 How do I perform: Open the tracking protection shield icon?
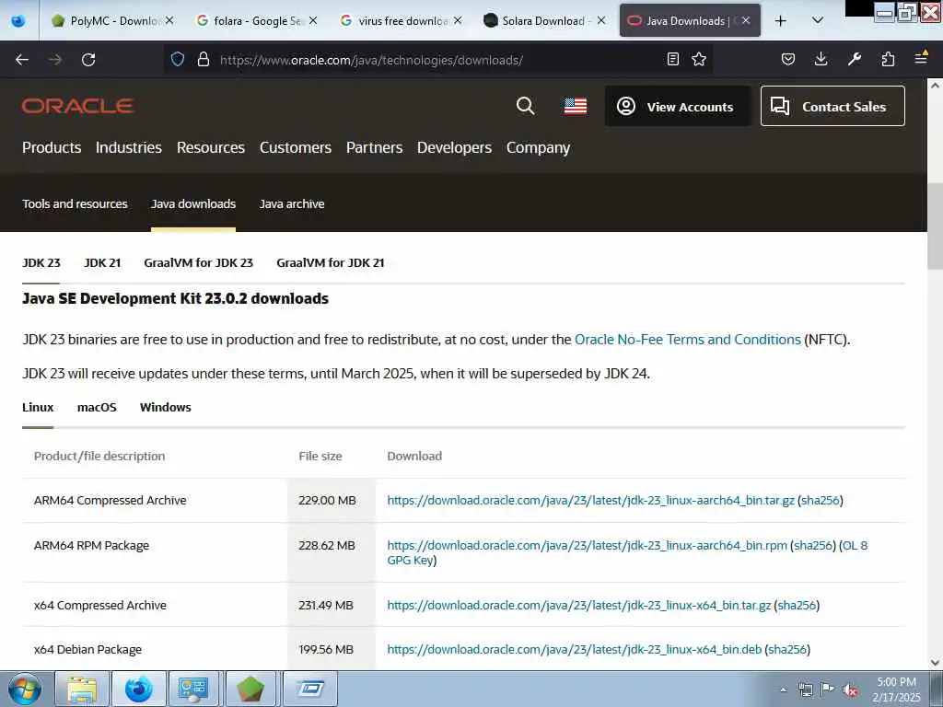pyautogui.click(x=178, y=60)
